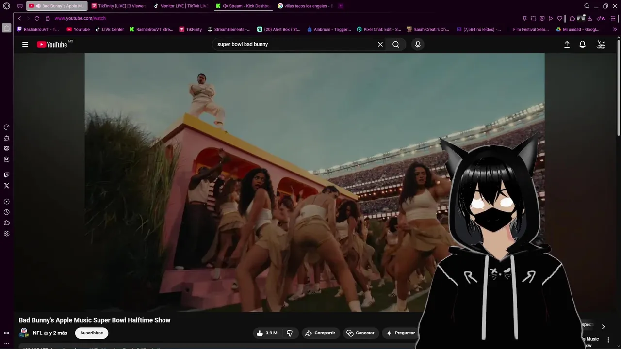Image resolution: width=621 pixels, height=349 pixels.
Task: Open Alabrium Trigger bookmark
Action: pyautogui.click(x=329, y=29)
